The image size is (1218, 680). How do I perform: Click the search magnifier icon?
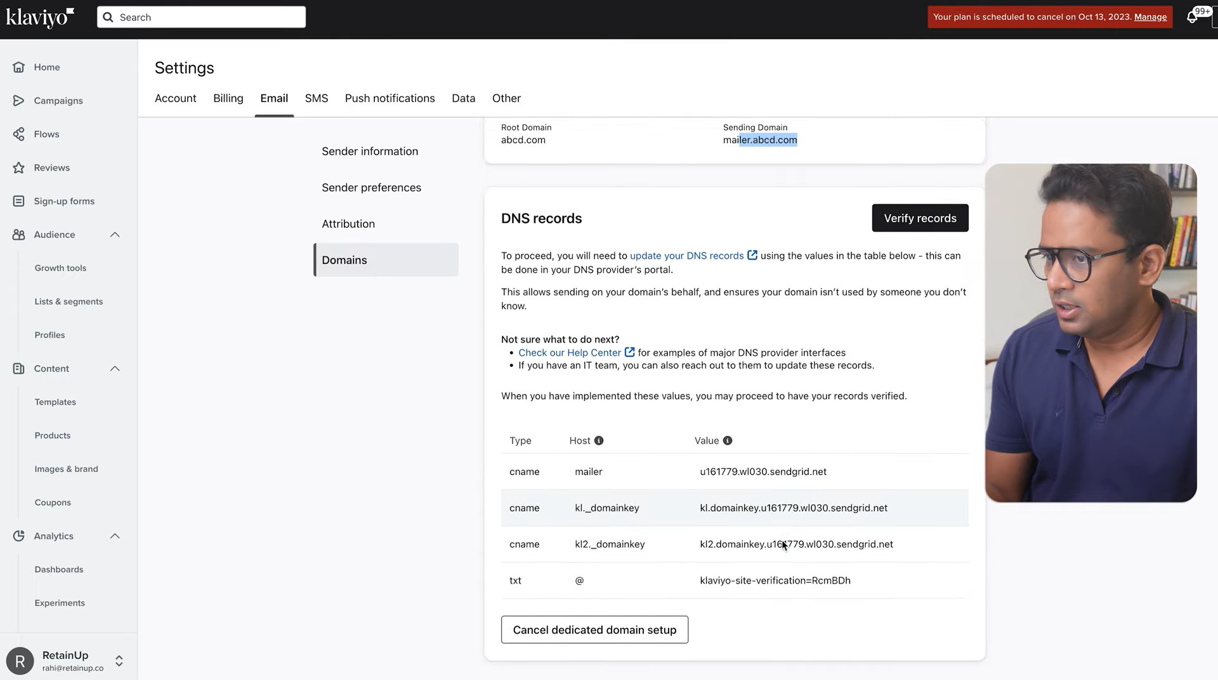point(108,17)
